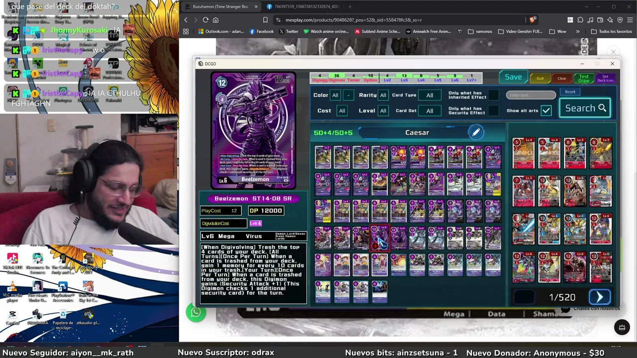Screen dimensions: 637x358
Task: Open the Data tab on the web page
Action: tap(496, 314)
